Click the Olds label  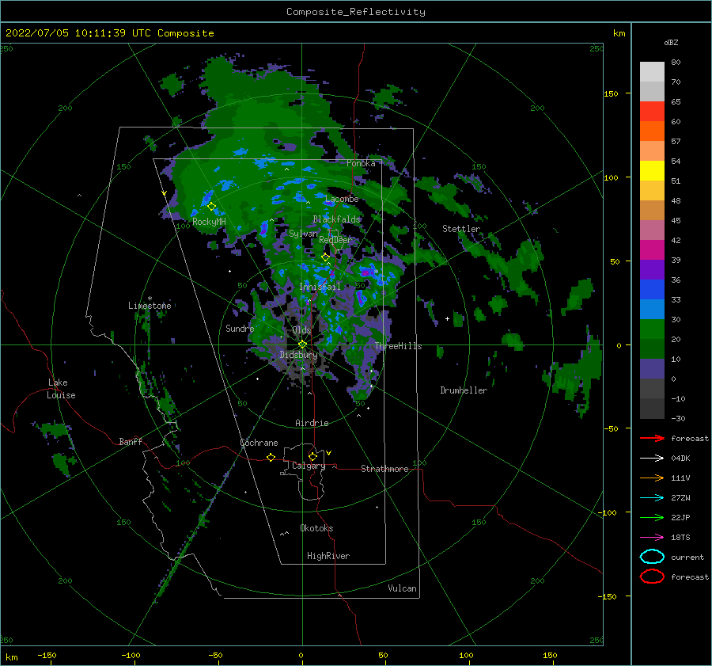coord(301,330)
